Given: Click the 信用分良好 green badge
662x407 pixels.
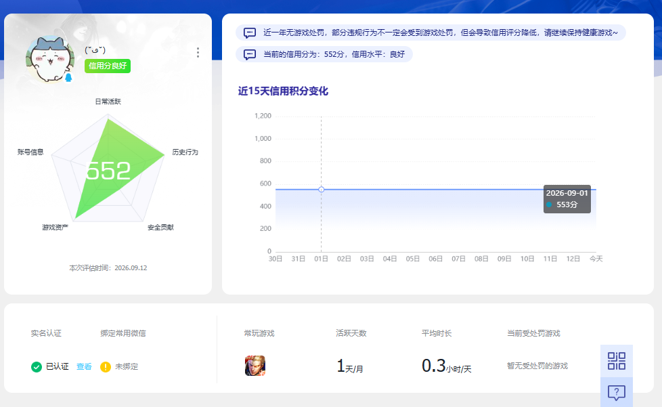Looking at the screenshot, I should (108, 66).
